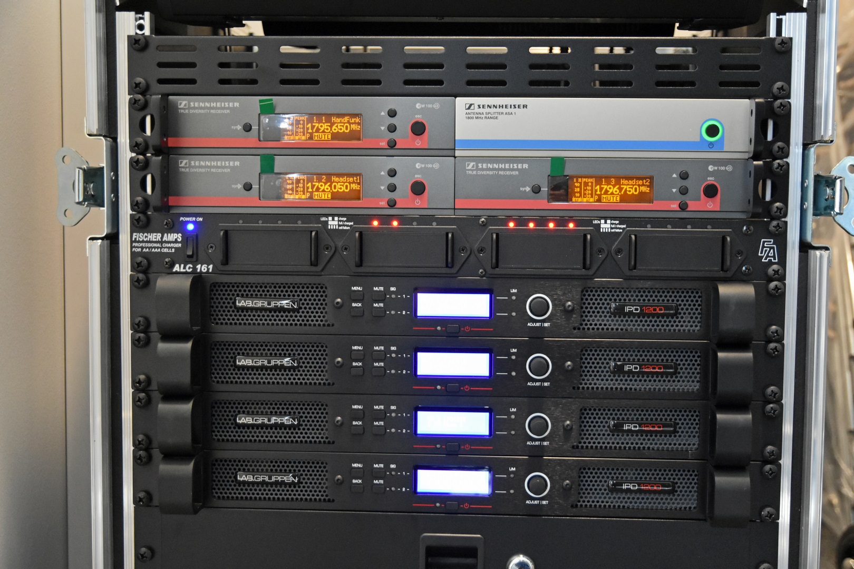Push the sync button on the Headset1 receiver

coord(247,187)
